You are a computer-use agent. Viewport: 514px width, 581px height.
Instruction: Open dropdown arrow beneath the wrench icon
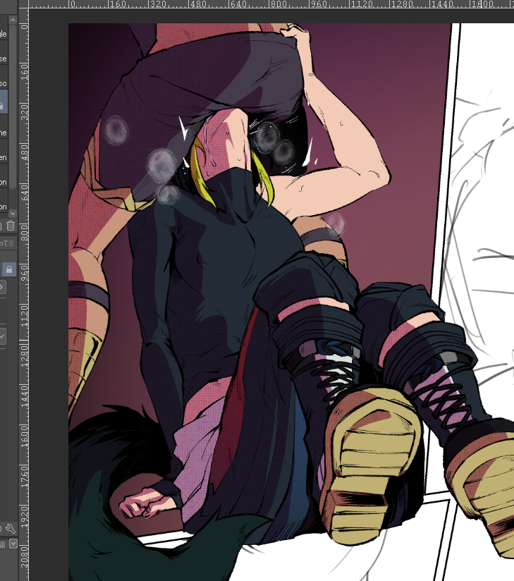[x=13, y=544]
